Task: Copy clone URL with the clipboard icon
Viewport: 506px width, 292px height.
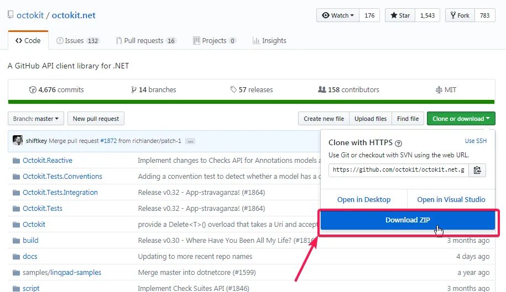Action: pyautogui.click(x=477, y=170)
